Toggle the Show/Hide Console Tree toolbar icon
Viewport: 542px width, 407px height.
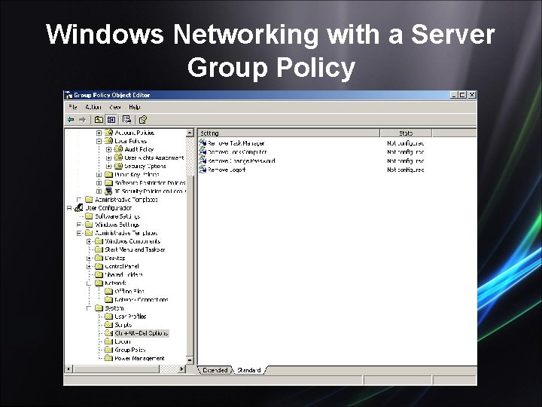click(x=111, y=120)
